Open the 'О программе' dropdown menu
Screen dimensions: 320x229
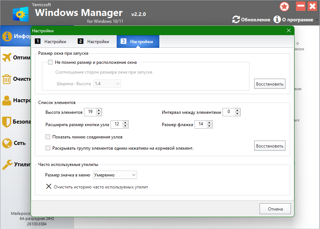(x=296, y=20)
